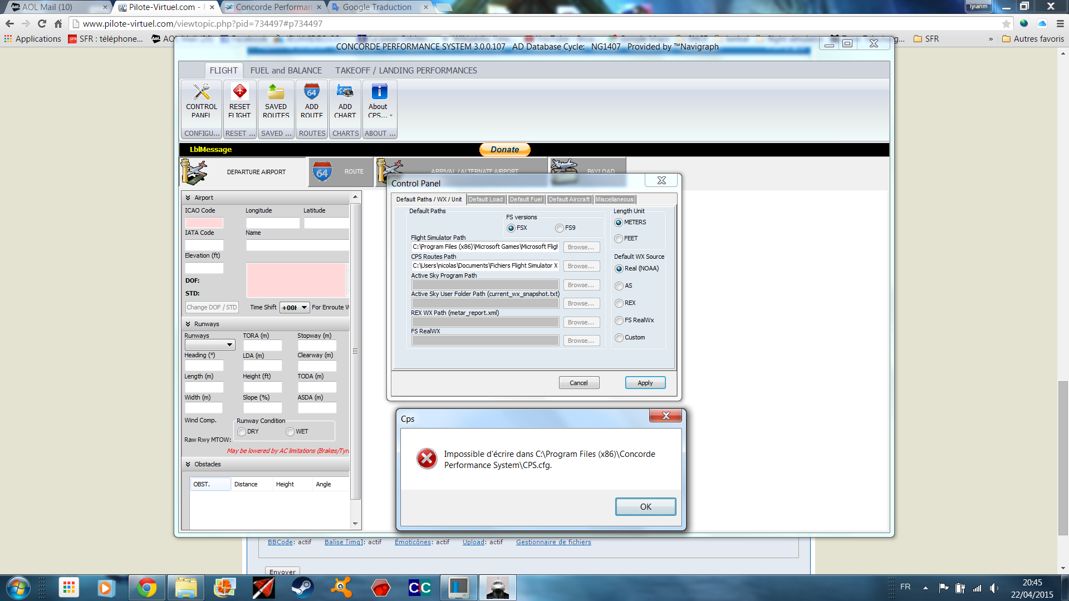Collapse the Obstacles section chevron
Image resolution: width=1069 pixels, height=601 pixels.
(188, 464)
